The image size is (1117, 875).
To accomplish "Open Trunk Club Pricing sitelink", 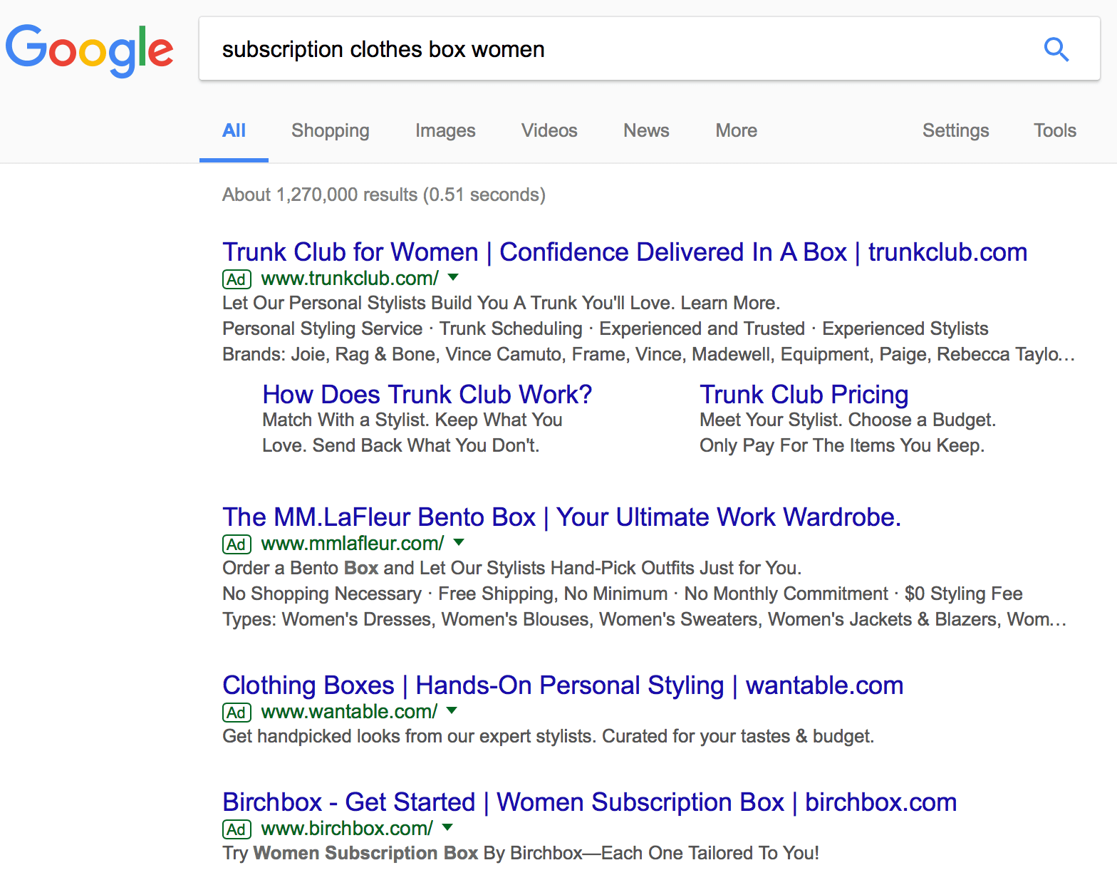I will click(x=804, y=395).
